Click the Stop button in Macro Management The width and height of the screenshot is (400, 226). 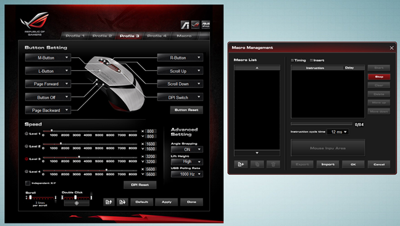(x=379, y=77)
